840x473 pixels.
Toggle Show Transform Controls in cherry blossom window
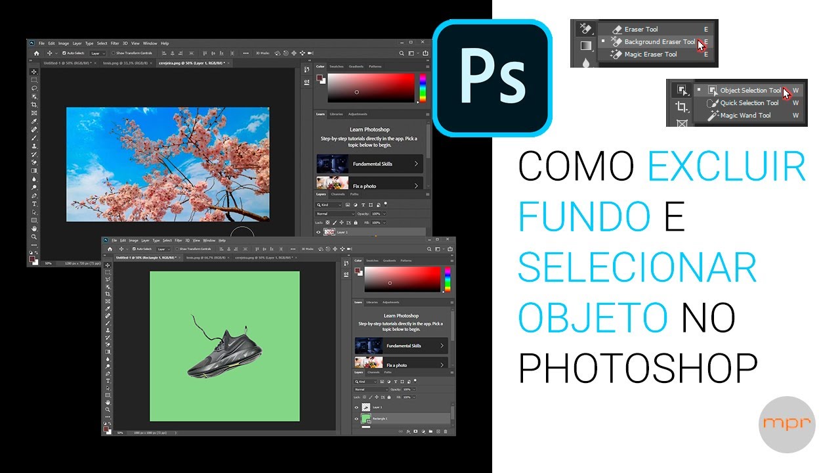click(114, 53)
